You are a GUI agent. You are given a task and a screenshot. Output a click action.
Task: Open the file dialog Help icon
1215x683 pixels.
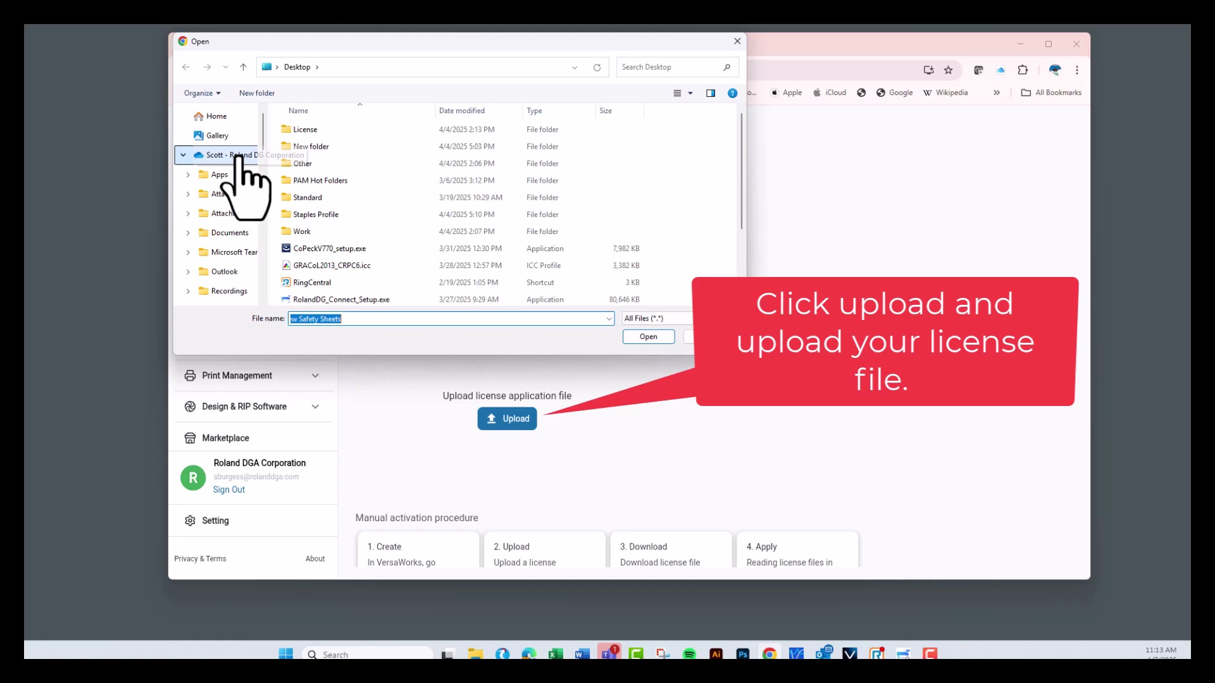pos(732,93)
